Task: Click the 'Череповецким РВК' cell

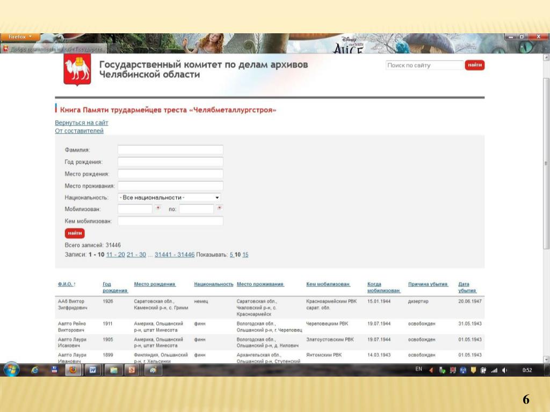Action: pos(327,323)
